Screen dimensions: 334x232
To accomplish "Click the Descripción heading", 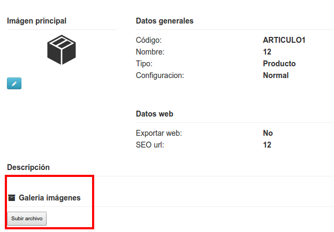I will click(x=28, y=167).
